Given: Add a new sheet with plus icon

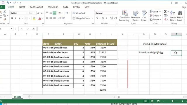Looking at the screenshot, I should [x=30, y=97].
